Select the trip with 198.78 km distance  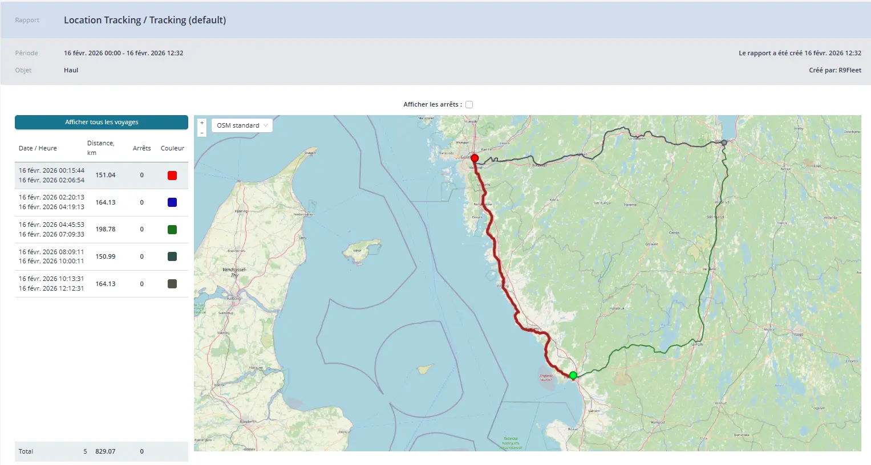click(106, 229)
